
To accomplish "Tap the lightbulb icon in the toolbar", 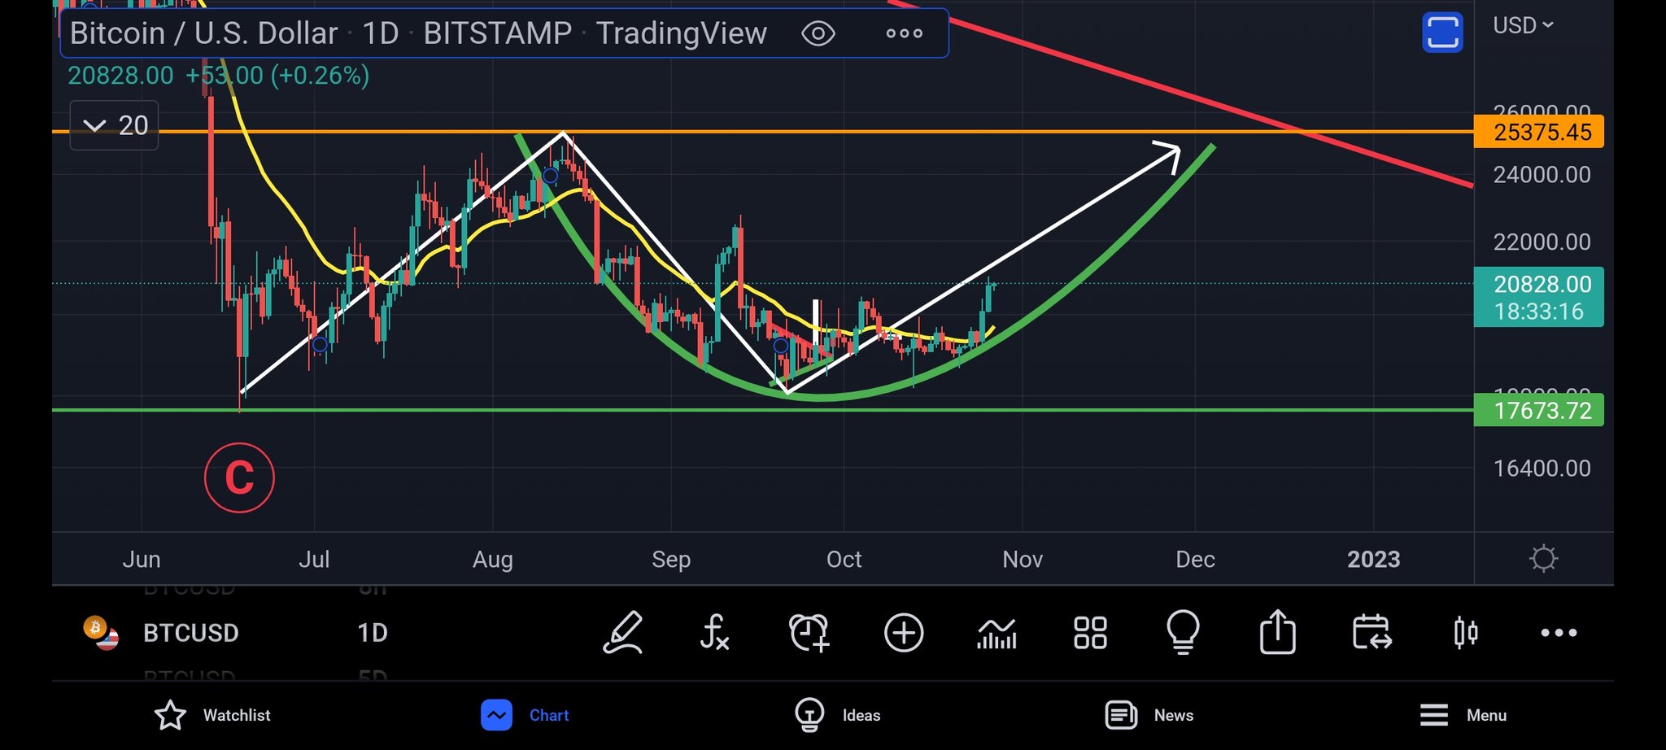I will 1184,633.
